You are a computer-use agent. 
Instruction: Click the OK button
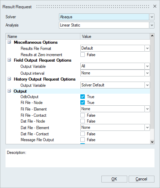114,179
